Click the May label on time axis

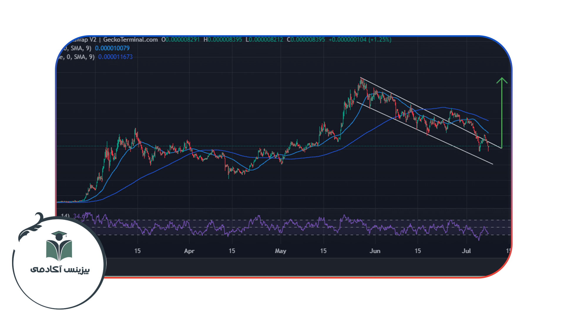(281, 251)
